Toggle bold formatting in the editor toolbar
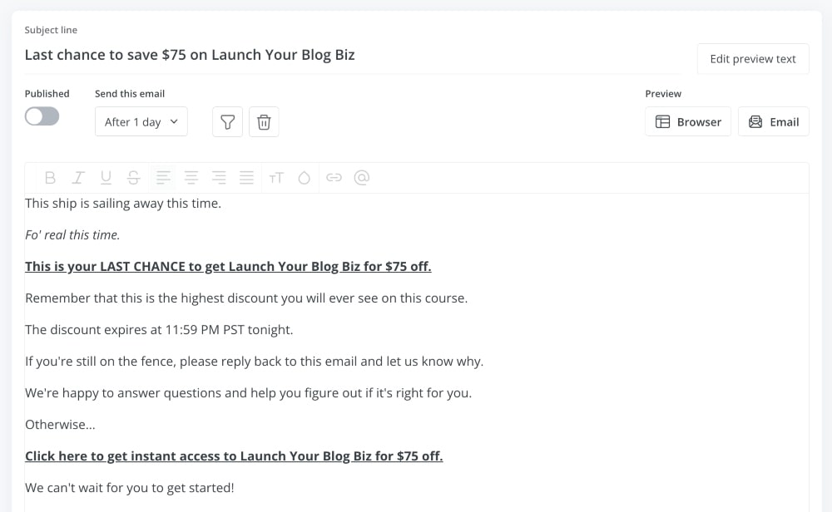832x512 pixels. [50, 177]
